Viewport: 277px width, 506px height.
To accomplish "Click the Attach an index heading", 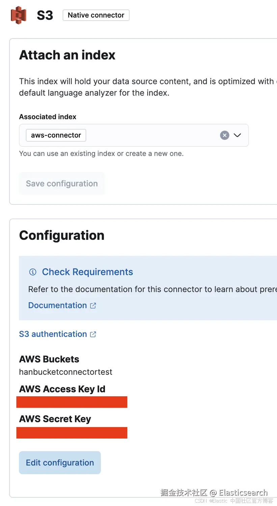I will [x=67, y=55].
